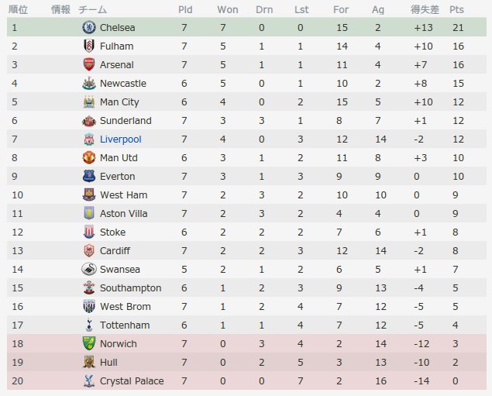Select the Crystal Palace crest icon

click(89, 381)
